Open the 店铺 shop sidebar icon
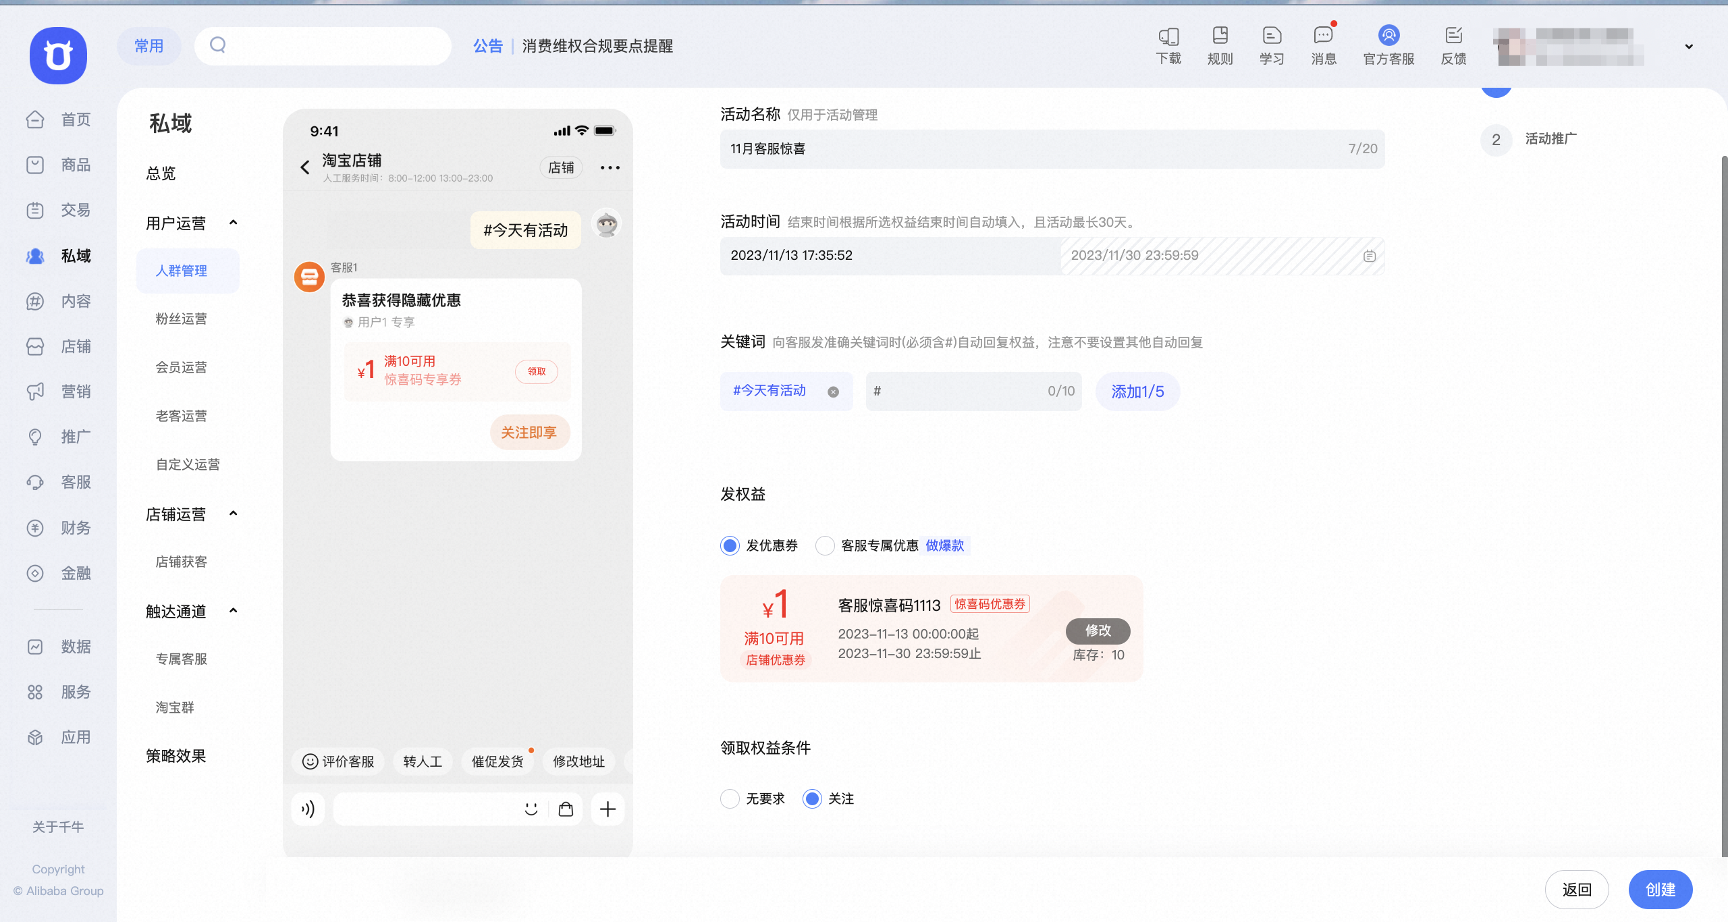Screen dimensions: 1728x922 tap(35, 346)
